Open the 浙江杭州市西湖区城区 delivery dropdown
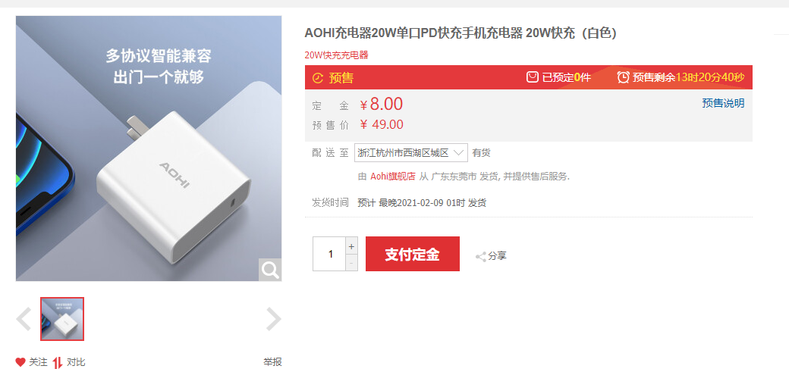 click(411, 153)
